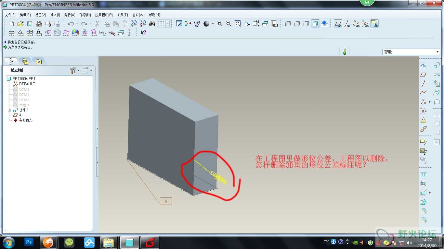Open the saved view list icon
Screen dimensions: 444x249
256,24
